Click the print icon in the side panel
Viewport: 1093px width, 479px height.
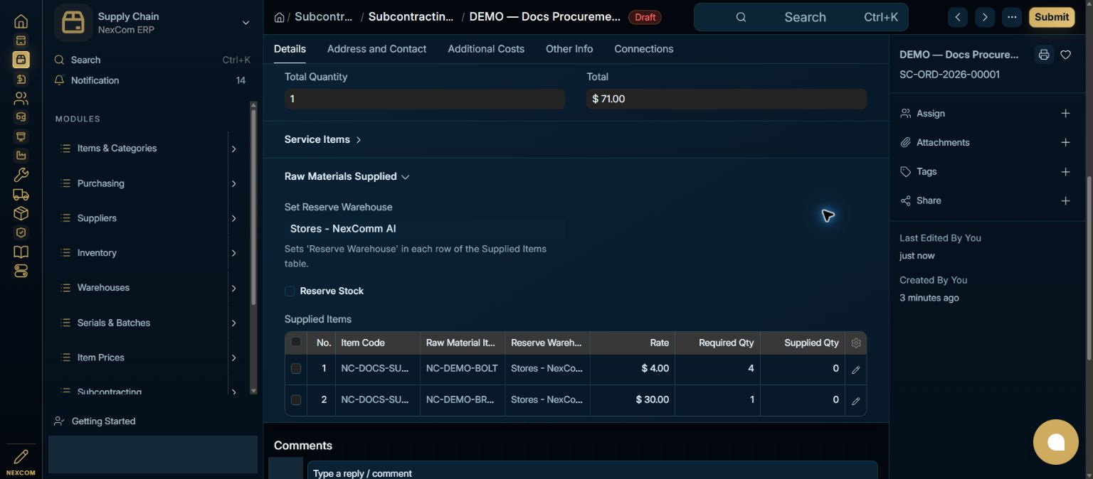pyautogui.click(x=1043, y=55)
